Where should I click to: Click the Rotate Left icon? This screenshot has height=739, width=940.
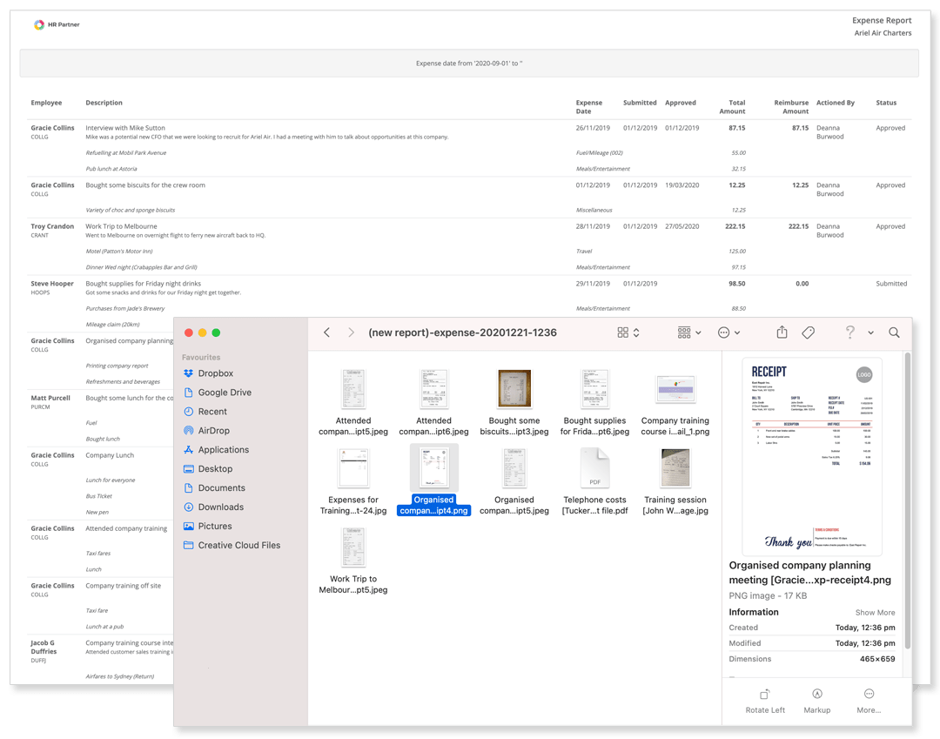point(765,695)
